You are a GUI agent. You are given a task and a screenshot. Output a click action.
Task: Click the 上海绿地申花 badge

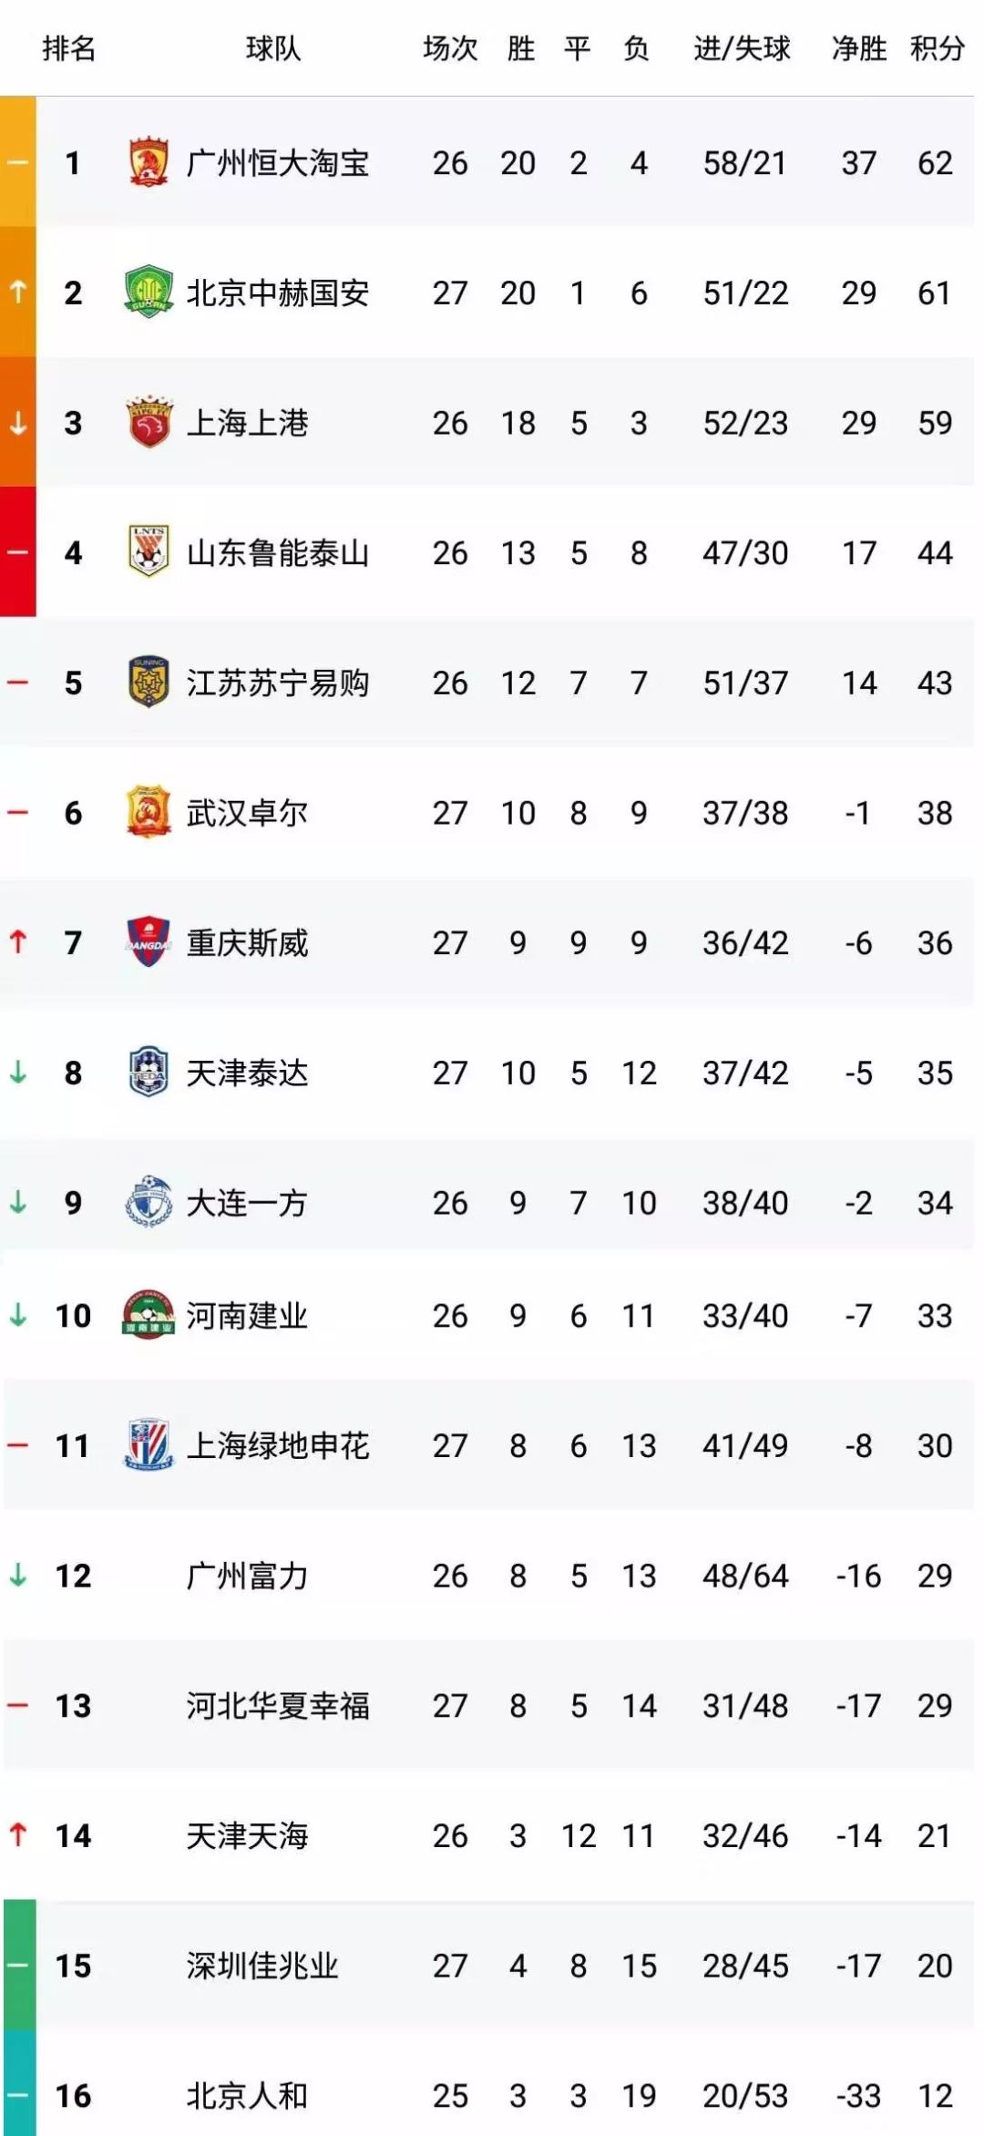coord(149,1444)
